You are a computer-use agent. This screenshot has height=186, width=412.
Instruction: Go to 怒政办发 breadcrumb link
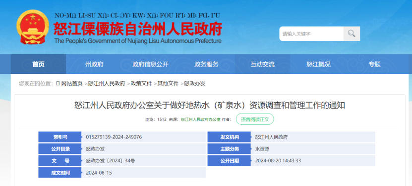pyautogui.click(x=195, y=83)
